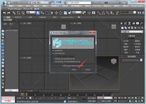The image size is (146, 104).
Task: Click the top-left primitive button in Object Type
Action: pos(126,41)
